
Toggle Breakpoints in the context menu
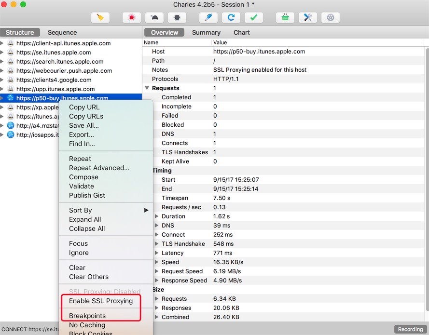tap(87, 316)
